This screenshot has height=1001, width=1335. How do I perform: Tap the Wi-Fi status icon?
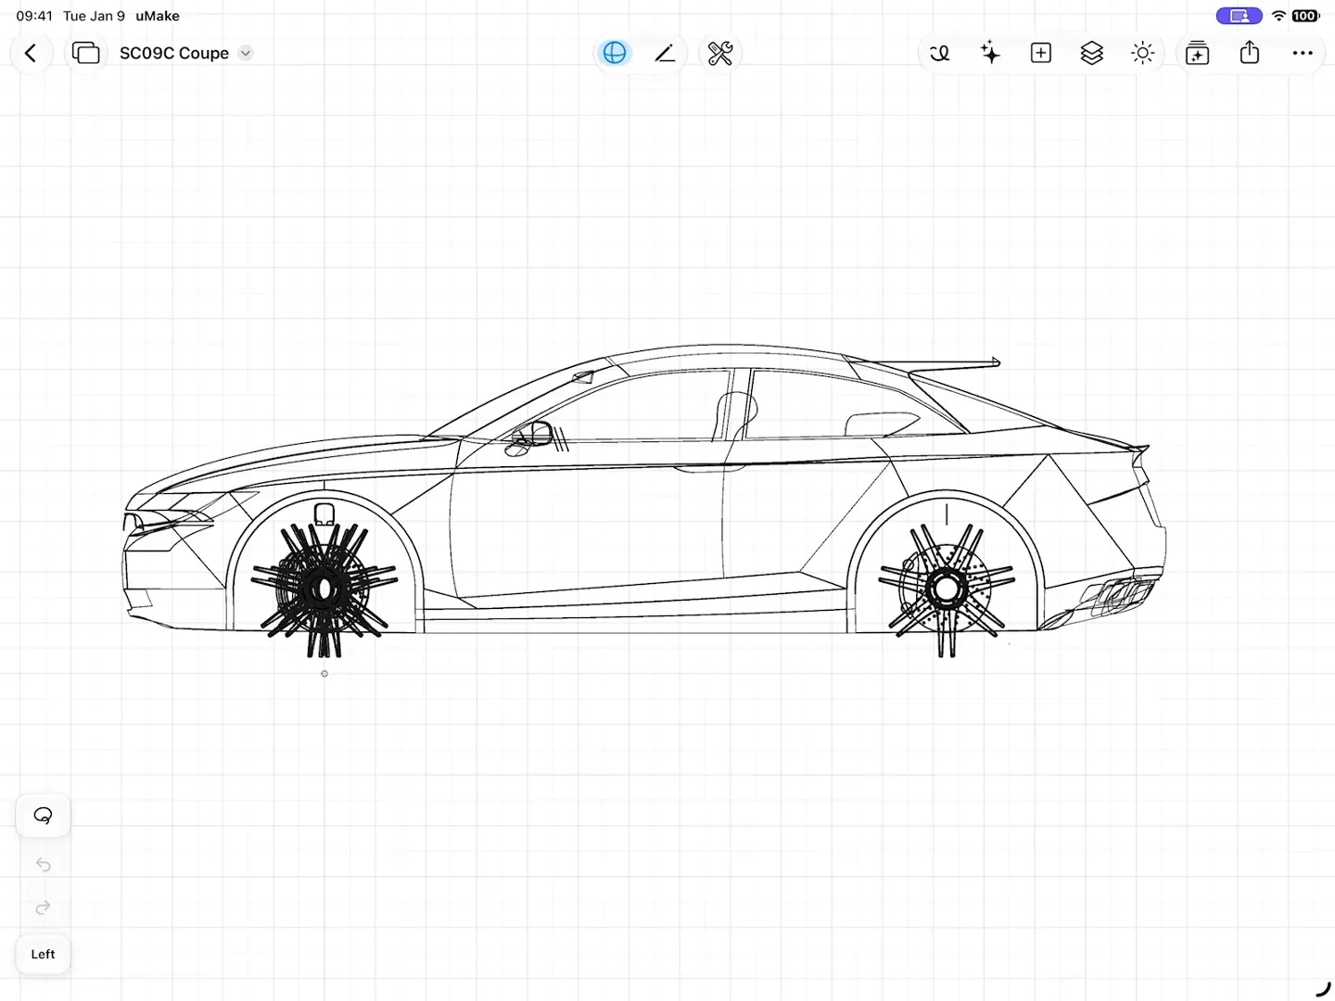tap(1278, 16)
